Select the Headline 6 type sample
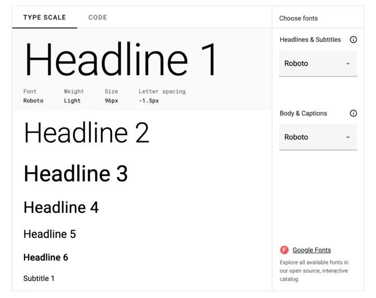The width and height of the screenshot is (376, 298). point(45,257)
